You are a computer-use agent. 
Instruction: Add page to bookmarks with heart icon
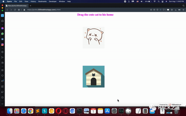click(164, 10)
